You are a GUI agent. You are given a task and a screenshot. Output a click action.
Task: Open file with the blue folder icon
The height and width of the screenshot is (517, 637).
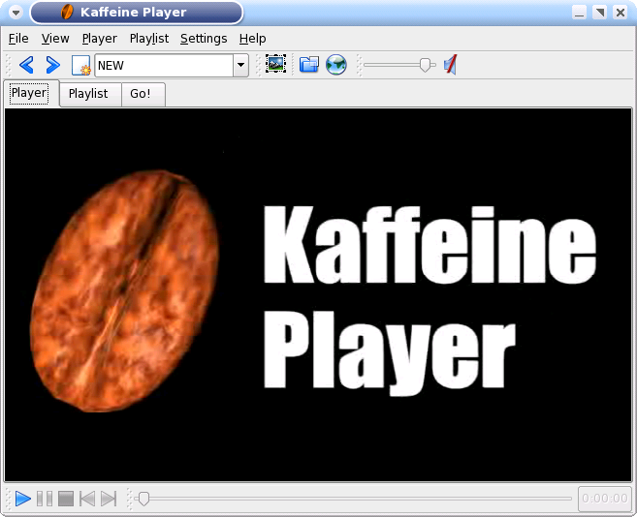(309, 65)
